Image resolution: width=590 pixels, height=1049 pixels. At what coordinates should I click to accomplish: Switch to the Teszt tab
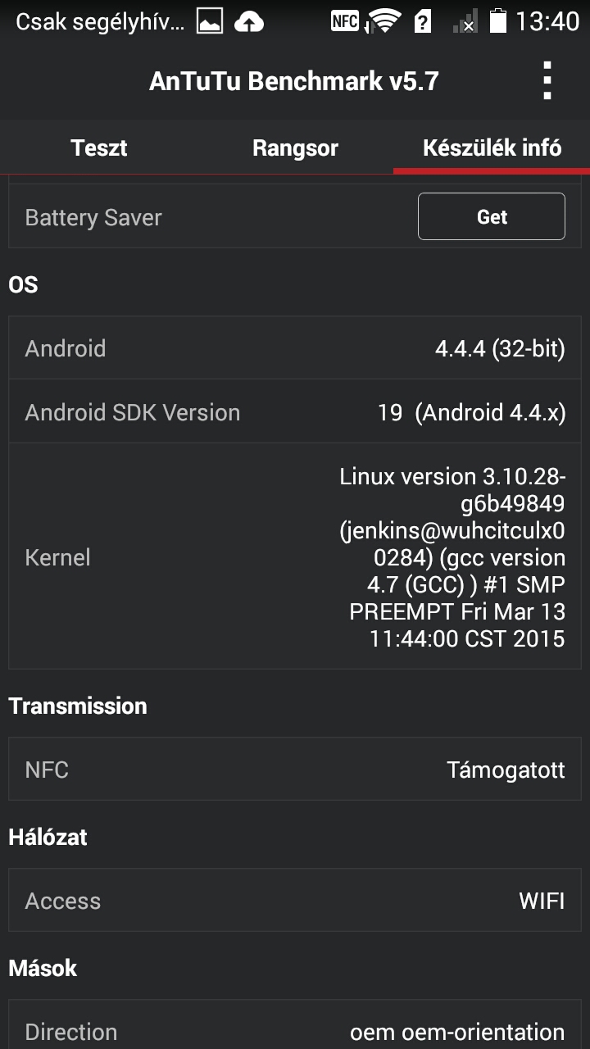pyautogui.click(x=98, y=148)
